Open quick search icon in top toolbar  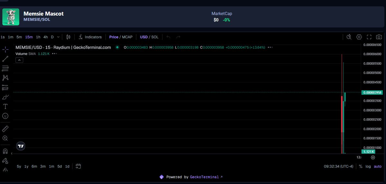pos(349,37)
